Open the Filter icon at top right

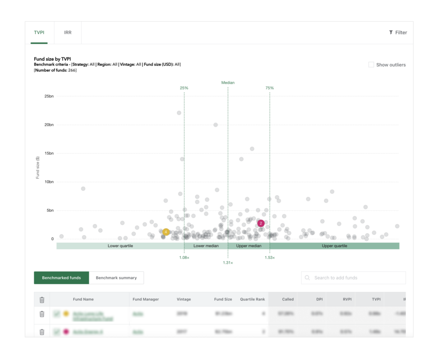[391, 33]
